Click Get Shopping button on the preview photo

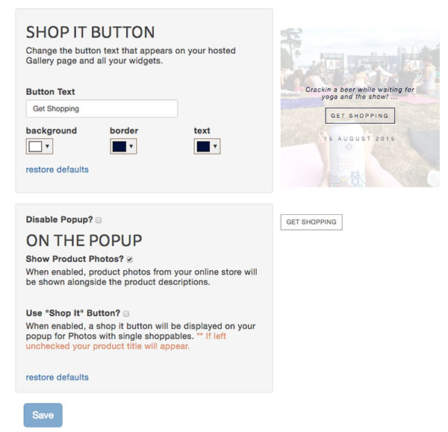[x=360, y=116]
